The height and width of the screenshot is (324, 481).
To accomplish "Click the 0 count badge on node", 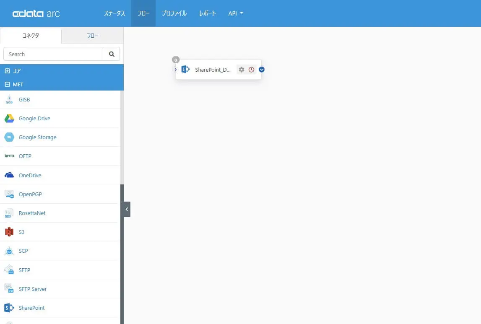I will pos(176,60).
